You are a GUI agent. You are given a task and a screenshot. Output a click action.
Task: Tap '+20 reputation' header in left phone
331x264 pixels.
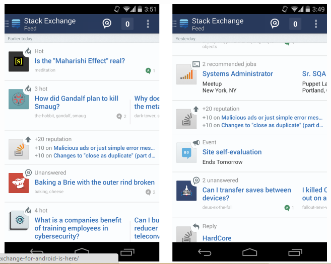(53, 139)
